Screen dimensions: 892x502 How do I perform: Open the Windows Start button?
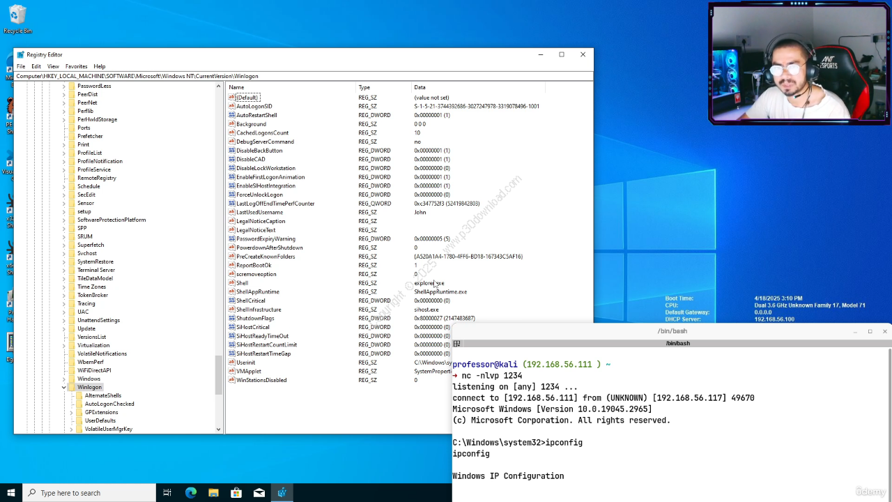(x=11, y=493)
